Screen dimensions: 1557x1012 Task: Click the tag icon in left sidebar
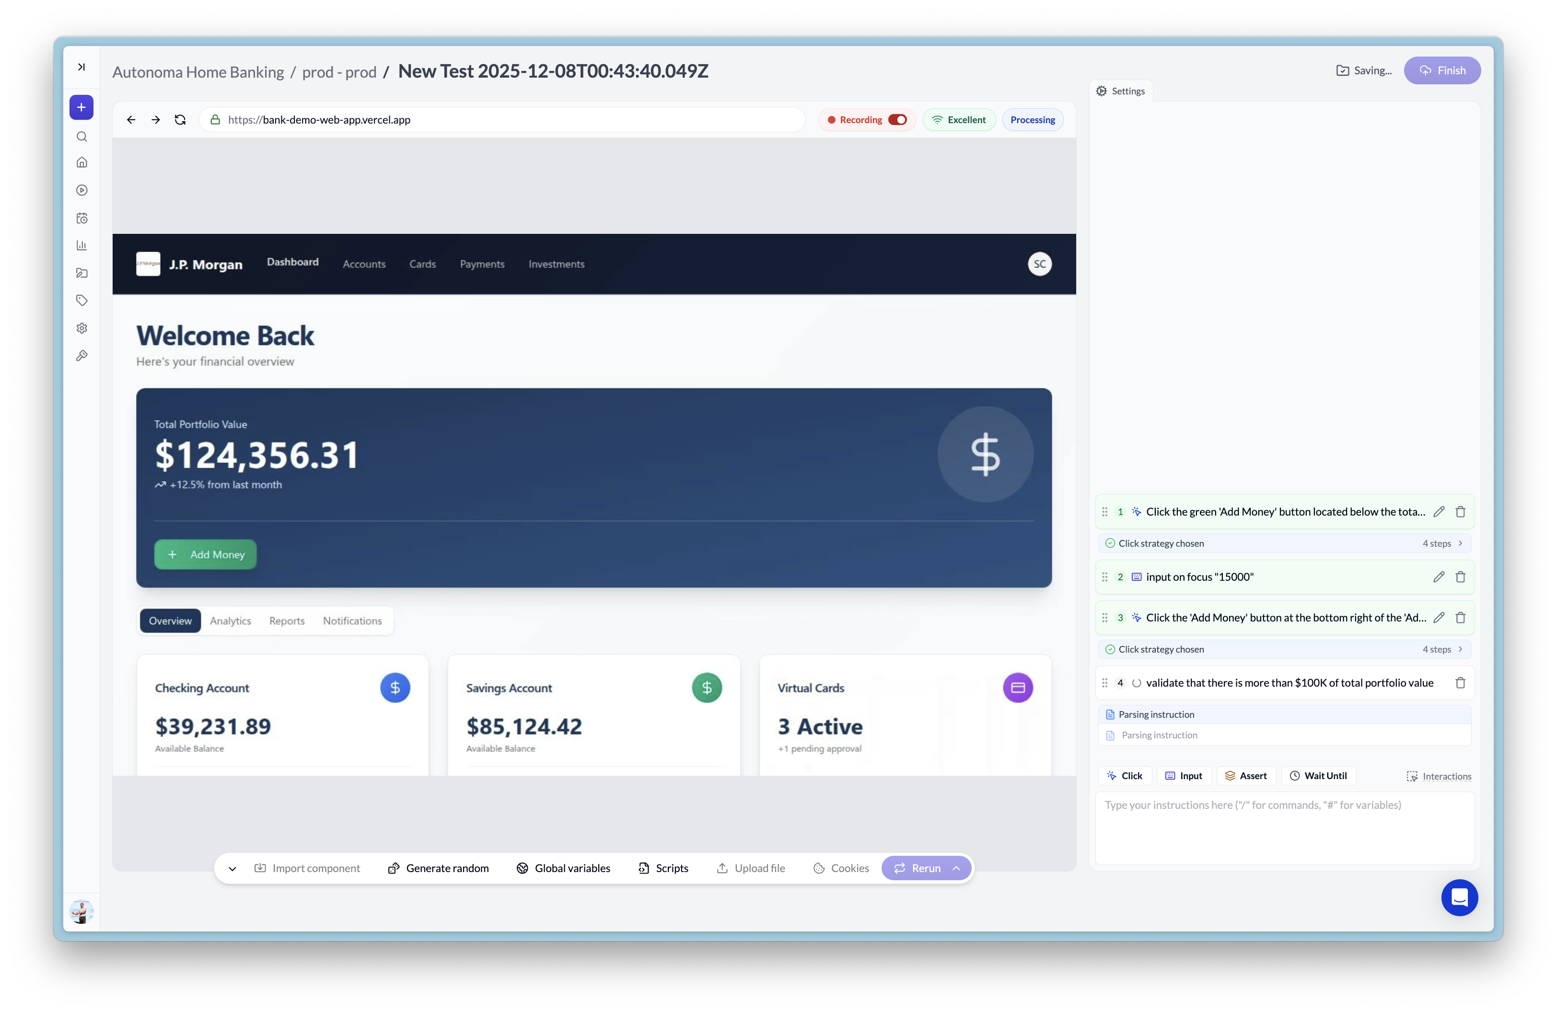[x=82, y=301]
